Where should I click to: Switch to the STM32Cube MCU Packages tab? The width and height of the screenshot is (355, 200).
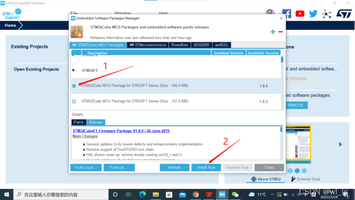coord(98,45)
